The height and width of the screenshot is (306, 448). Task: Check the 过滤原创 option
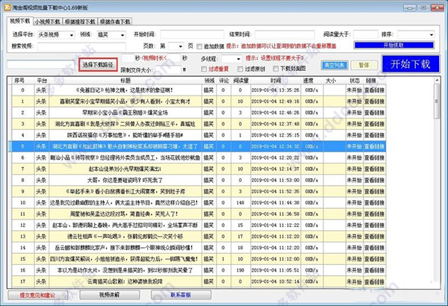click(240, 69)
